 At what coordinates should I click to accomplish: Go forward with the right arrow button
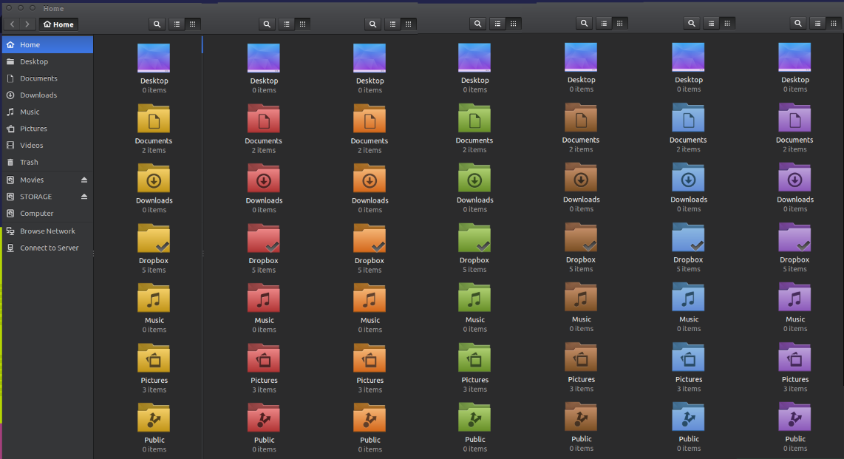(27, 24)
